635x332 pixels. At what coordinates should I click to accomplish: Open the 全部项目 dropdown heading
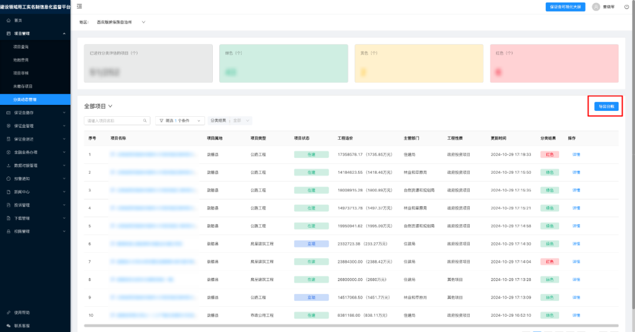pos(98,106)
